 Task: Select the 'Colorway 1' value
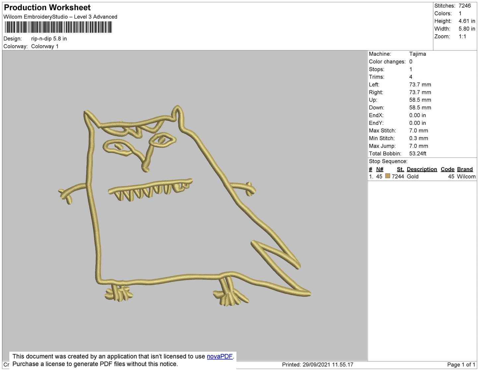click(x=45, y=46)
